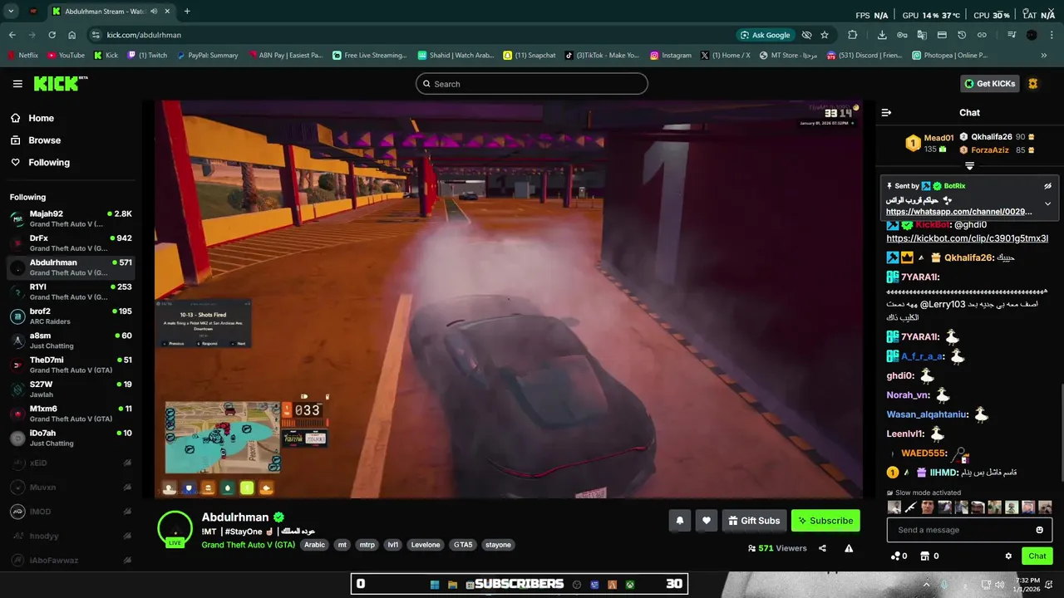Open Majah92 channel in Following list
This screenshot has height=598, width=1064.
[x=71, y=218]
